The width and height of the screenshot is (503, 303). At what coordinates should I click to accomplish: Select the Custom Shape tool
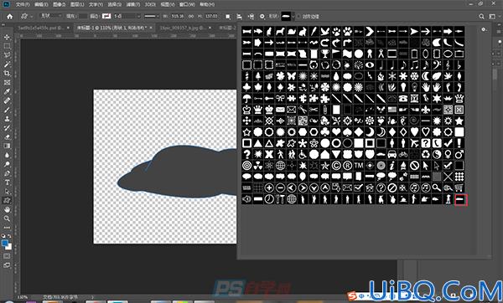[7, 201]
